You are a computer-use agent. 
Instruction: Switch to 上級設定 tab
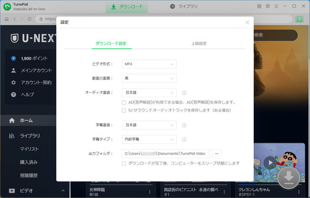[199, 44]
